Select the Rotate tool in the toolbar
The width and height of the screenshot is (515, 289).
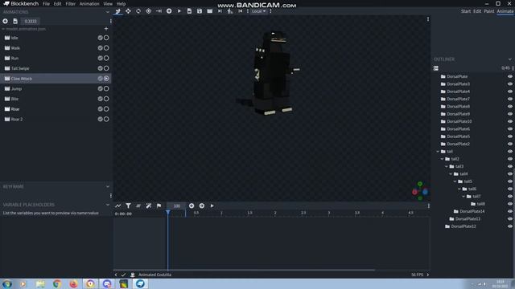138,11
